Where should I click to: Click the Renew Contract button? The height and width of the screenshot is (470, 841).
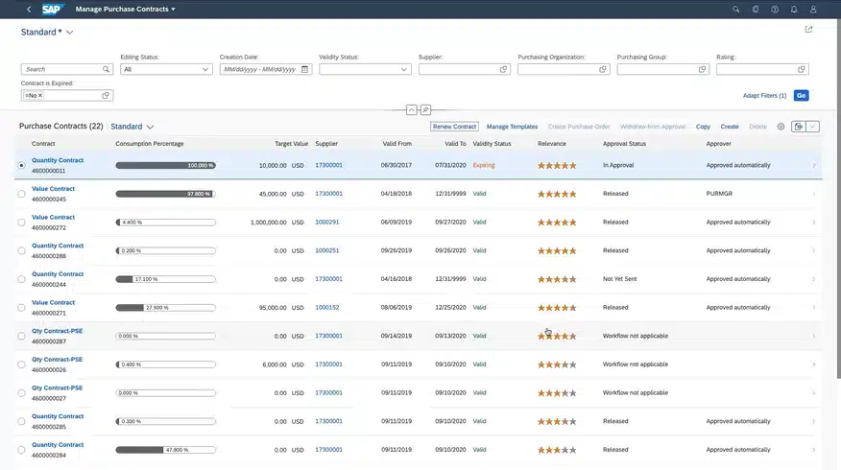click(x=454, y=127)
